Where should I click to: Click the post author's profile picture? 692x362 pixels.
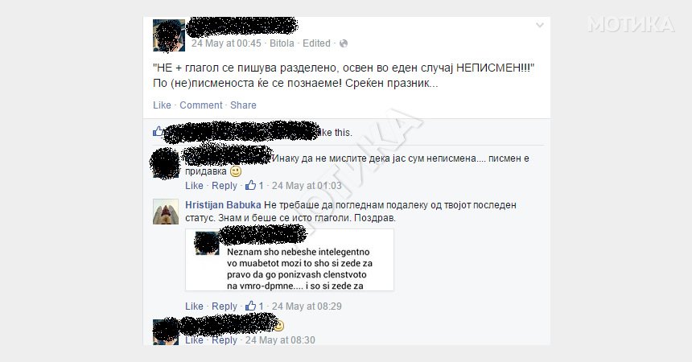click(169, 35)
